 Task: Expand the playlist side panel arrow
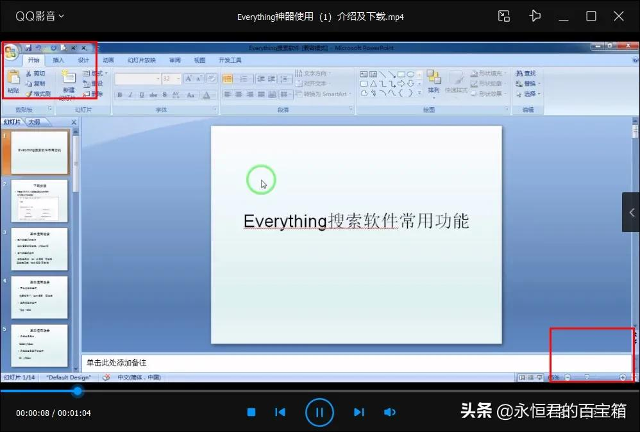tap(631, 212)
